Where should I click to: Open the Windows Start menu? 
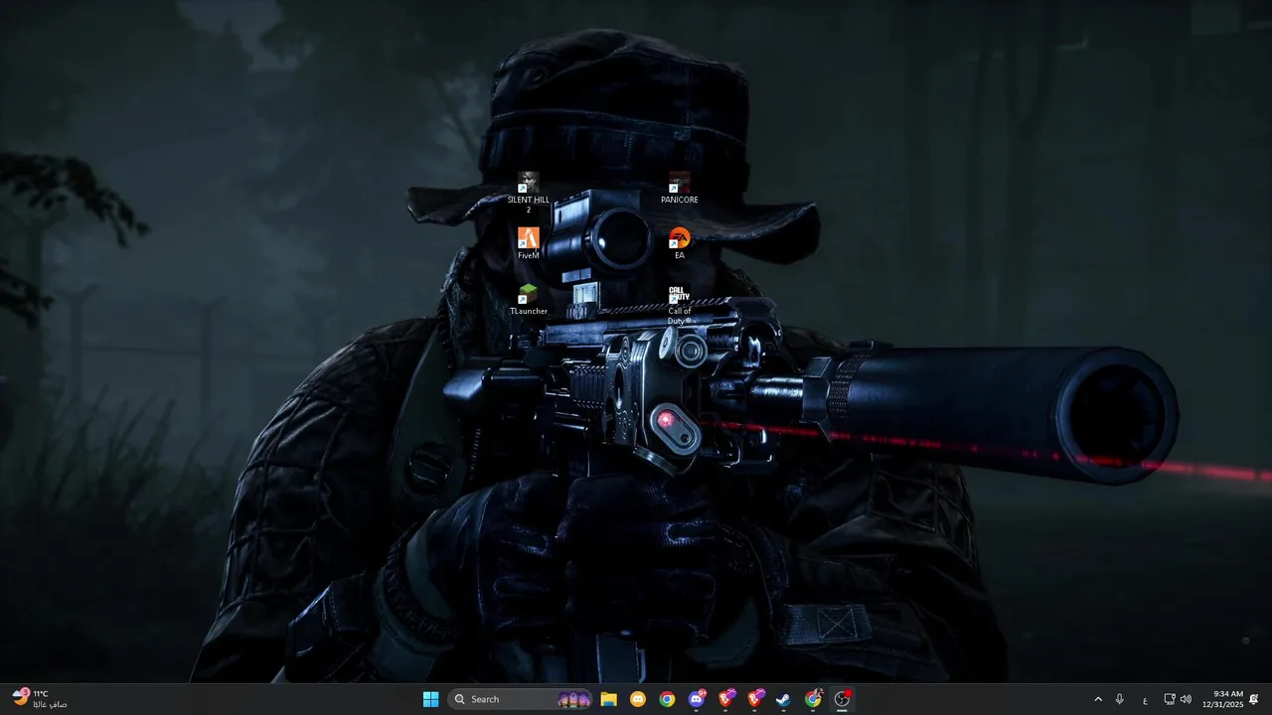click(430, 699)
